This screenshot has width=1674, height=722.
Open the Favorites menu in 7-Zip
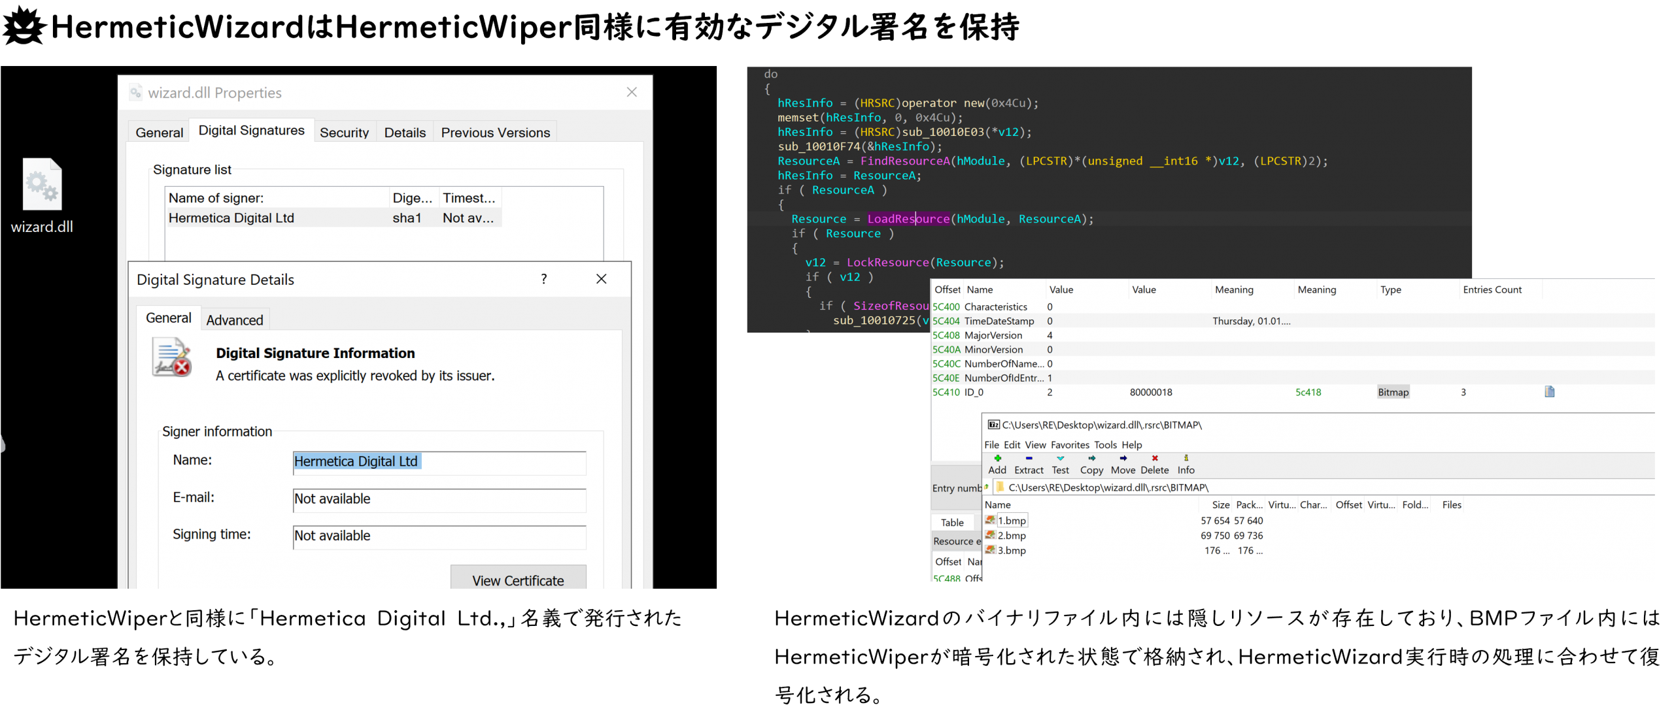coord(1070,444)
